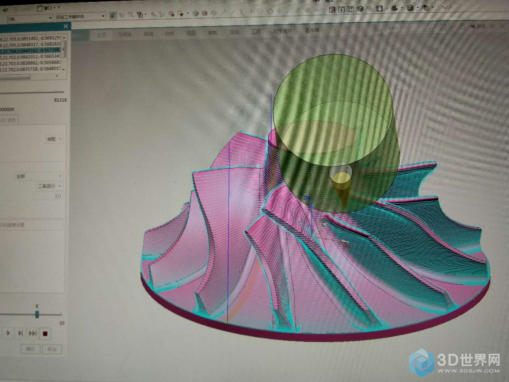The image size is (509, 382).
Task: Click the wide settings button in dialog
Action: point(31,225)
